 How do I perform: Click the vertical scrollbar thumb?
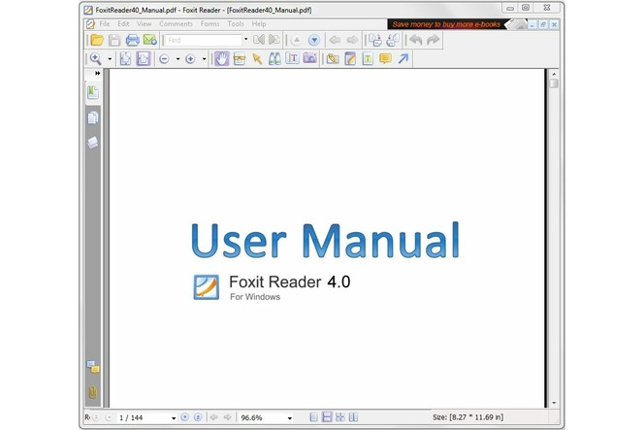(x=554, y=83)
